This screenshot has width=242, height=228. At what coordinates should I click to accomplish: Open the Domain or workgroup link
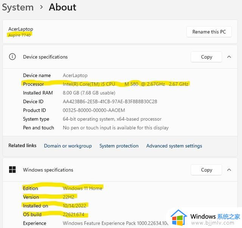point(68,146)
